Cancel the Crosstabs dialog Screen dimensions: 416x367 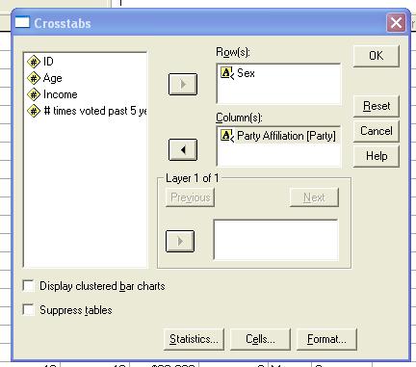(x=377, y=131)
